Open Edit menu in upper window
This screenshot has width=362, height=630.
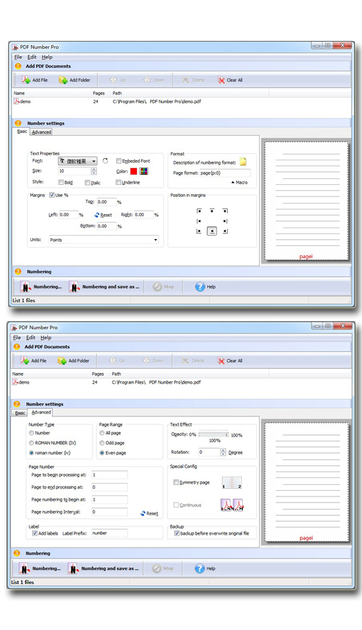[32, 57]
